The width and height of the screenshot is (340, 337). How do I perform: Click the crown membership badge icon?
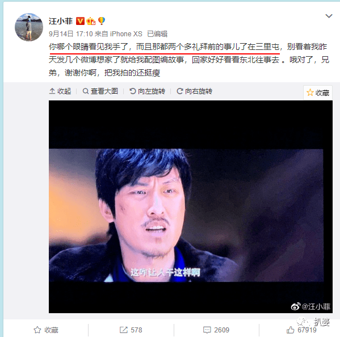point(91,21)
